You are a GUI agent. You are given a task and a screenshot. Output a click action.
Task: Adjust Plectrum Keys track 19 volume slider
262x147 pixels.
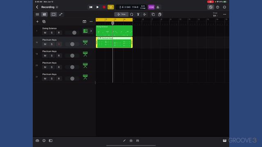72,56
